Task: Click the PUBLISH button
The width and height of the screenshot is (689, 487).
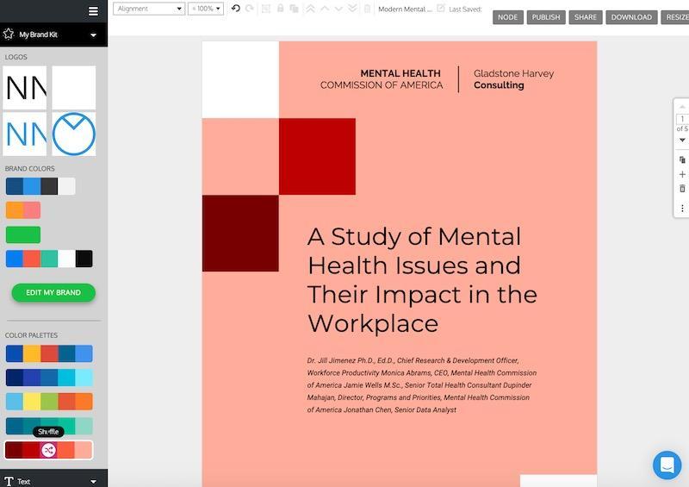Action: coord(546,17)
